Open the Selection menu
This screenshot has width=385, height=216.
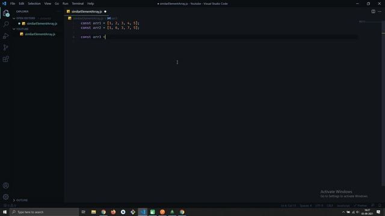tap(34, 4)
